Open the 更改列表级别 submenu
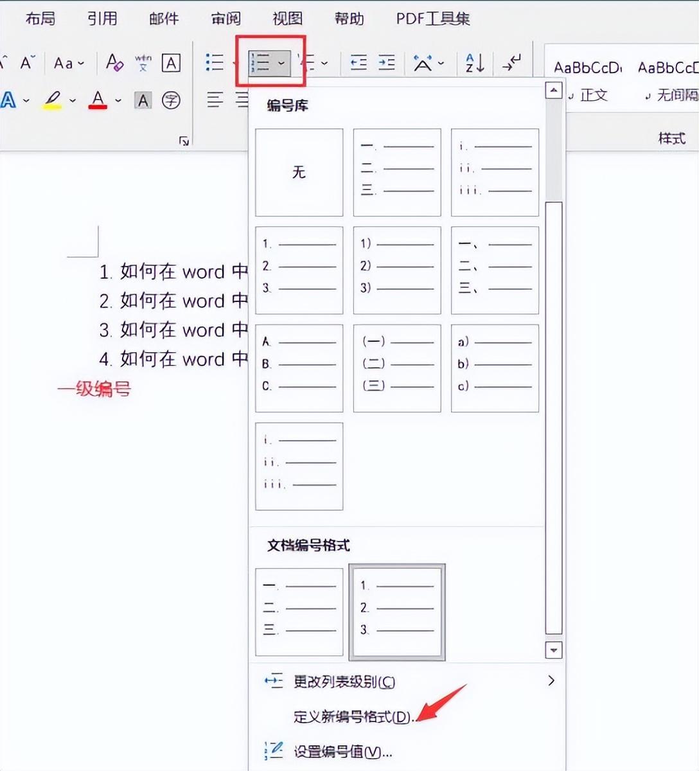 [409, 681]
